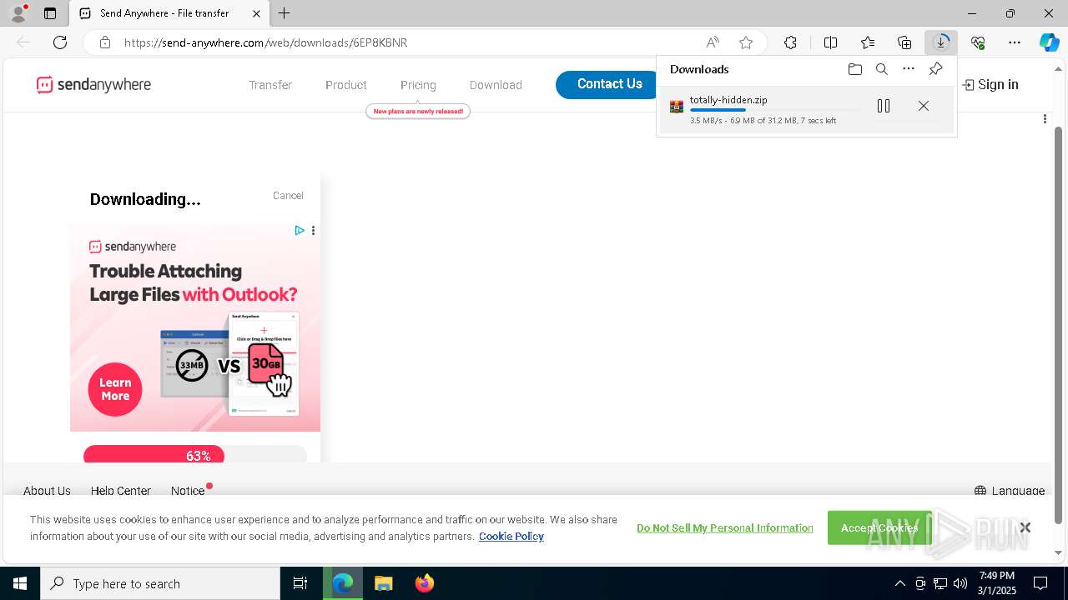Cancel the totally-hidden.zip download
Image resolution: width=1068 pixels, height=600 pixels.
click(x=924, y=106)
